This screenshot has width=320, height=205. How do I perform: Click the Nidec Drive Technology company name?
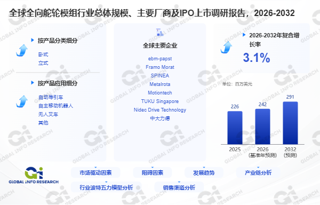tap(160, 110)
